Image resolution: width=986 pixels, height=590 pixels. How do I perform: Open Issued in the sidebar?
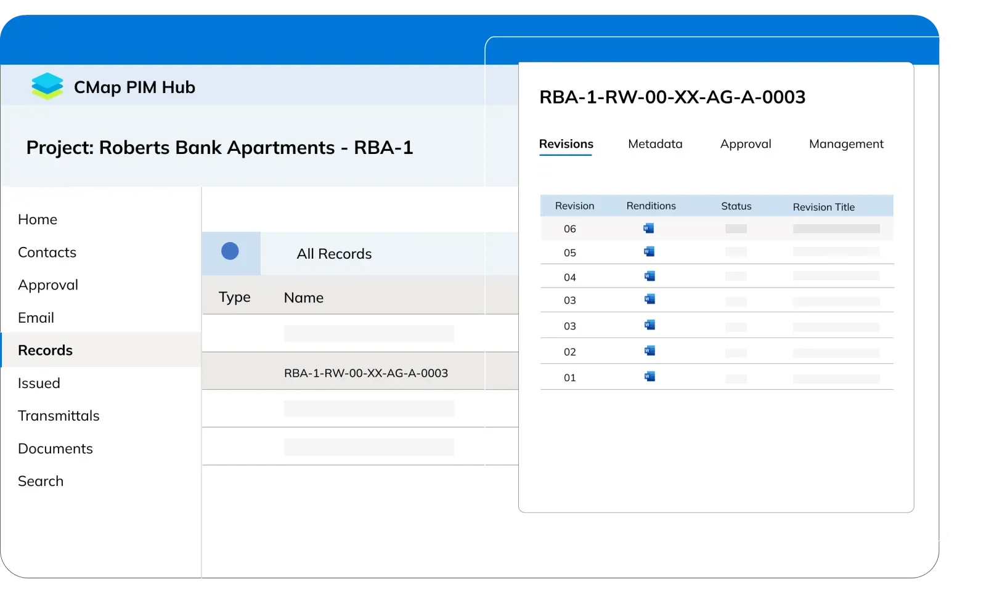[x=39, y=383]
